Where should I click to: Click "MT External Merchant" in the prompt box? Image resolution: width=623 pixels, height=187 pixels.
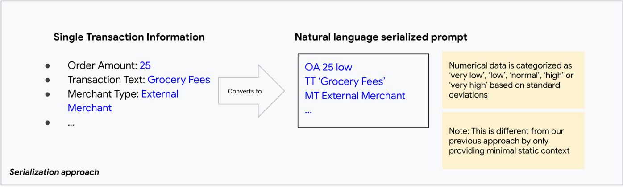point(355,96)
